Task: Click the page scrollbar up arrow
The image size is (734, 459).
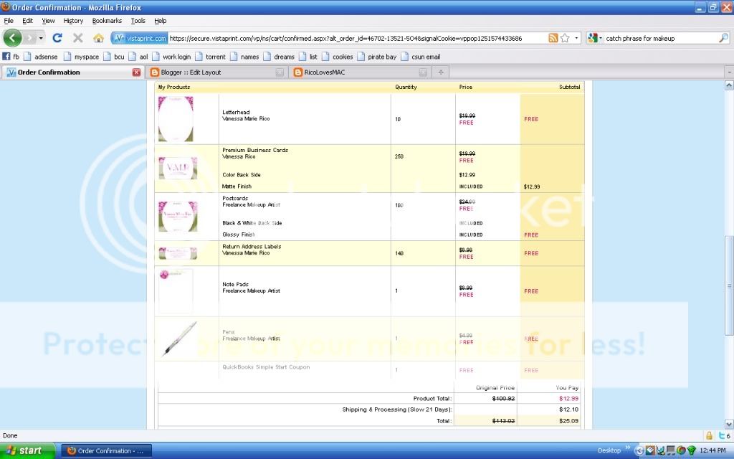Action: tap(729, 85)
